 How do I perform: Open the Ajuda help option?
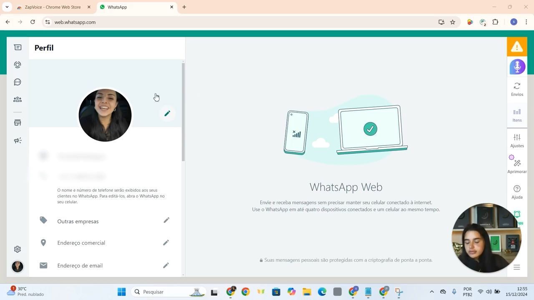click(517, 192)
